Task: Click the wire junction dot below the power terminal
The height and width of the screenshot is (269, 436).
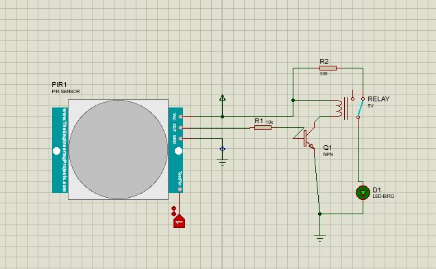Action: [222, 117]
